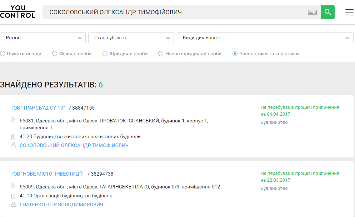Image resolution: width=355 pixels, height=217 pixels.
Task: Open the virtual keyboard icon in search bar
Action: (312, 12)
